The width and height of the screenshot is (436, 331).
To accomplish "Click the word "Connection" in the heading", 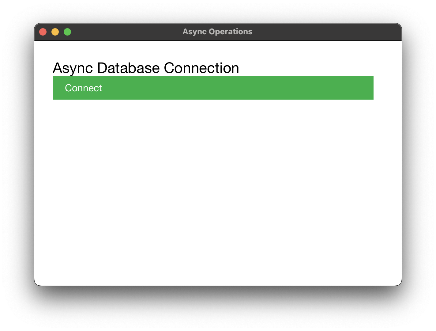I will coord(201,68).
